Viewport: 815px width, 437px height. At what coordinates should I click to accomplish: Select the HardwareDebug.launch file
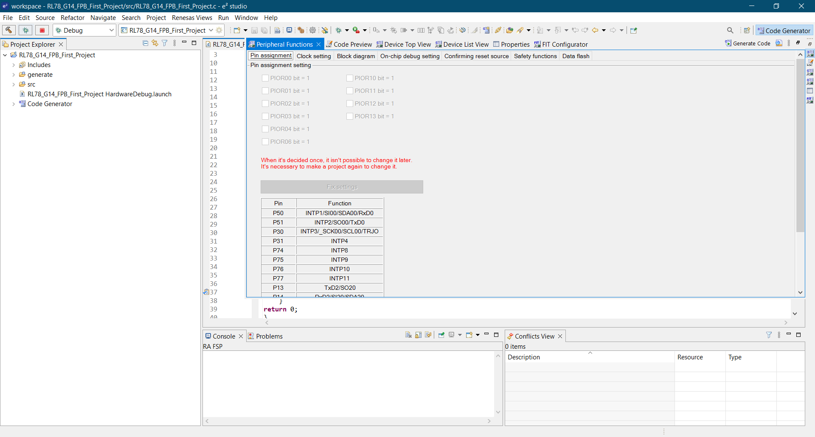[x=99, y=94]
